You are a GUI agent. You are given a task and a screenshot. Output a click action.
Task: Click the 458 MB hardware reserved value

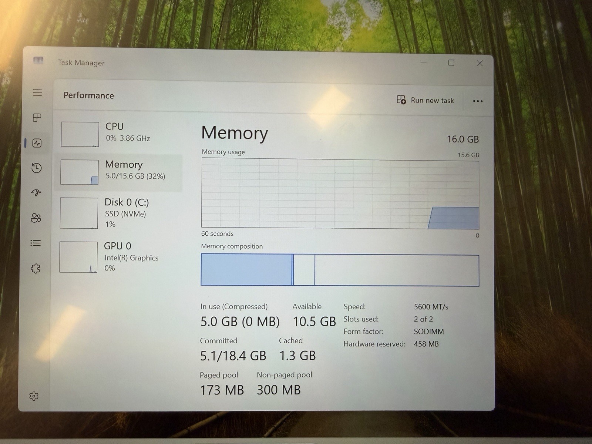tap(426, 344)
